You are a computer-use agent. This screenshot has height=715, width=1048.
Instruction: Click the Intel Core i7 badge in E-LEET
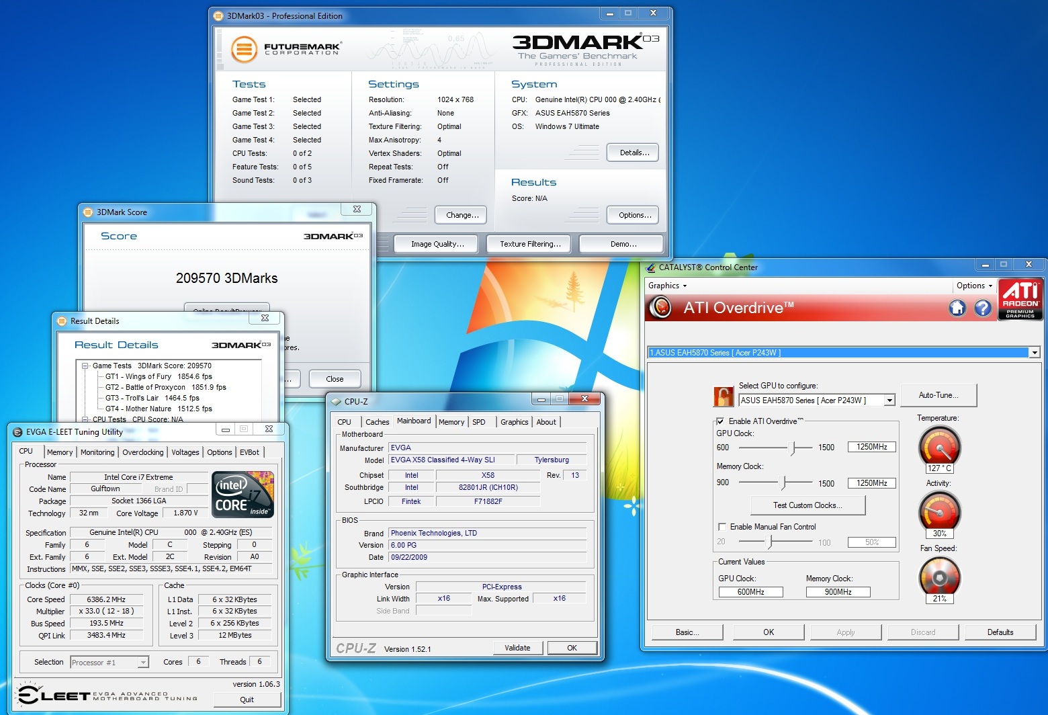pyautogui.click(x=243, y=495)
